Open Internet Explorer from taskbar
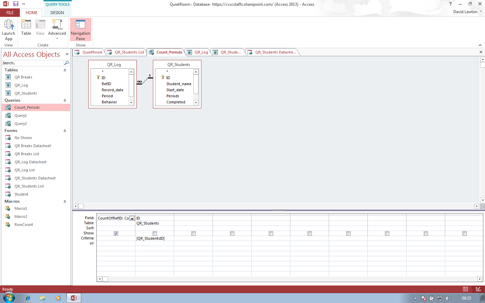 point(28,298)
